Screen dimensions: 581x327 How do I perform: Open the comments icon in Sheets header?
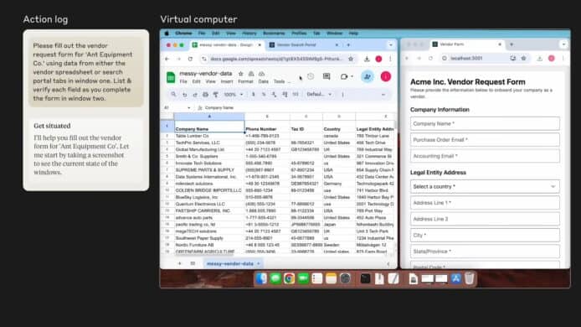coord(326,76)
